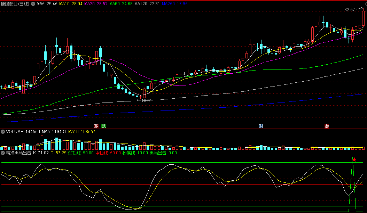Viewport: 367px width, 213px height.
Task: Click the 抄底线: 10.00 label
Action: 135,153
